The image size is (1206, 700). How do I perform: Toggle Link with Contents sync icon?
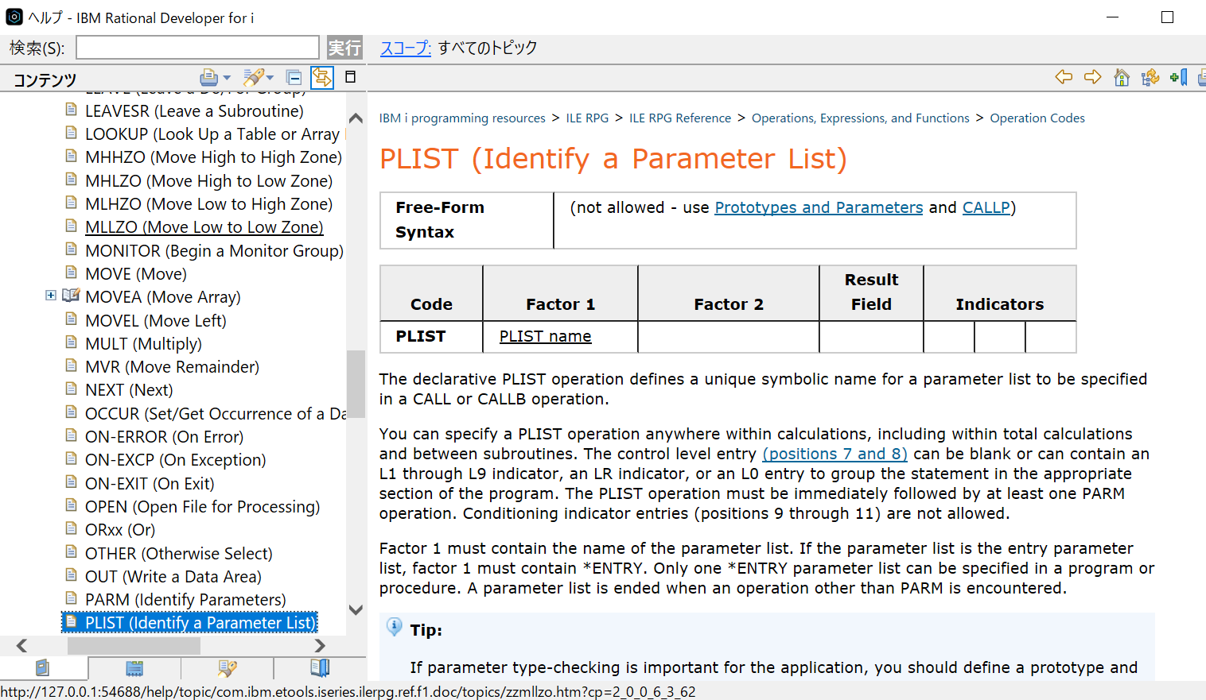click(x=321, y=77)
